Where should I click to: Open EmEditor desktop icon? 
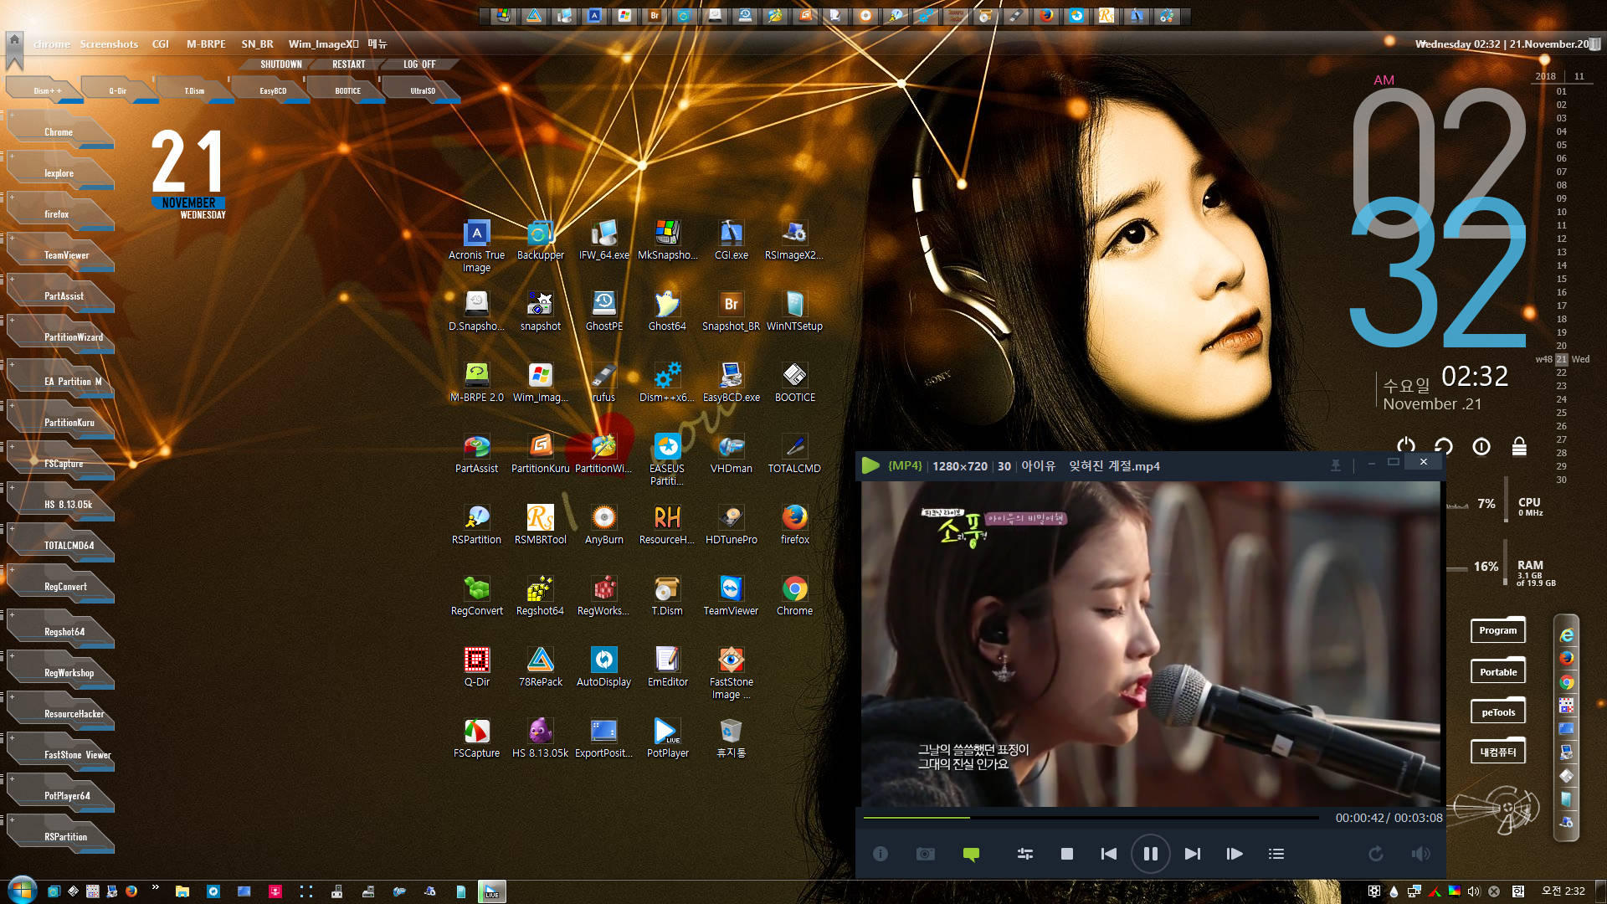(667, 667)
